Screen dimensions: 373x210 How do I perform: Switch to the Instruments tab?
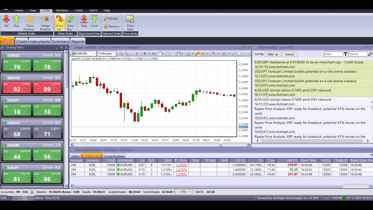40,41
